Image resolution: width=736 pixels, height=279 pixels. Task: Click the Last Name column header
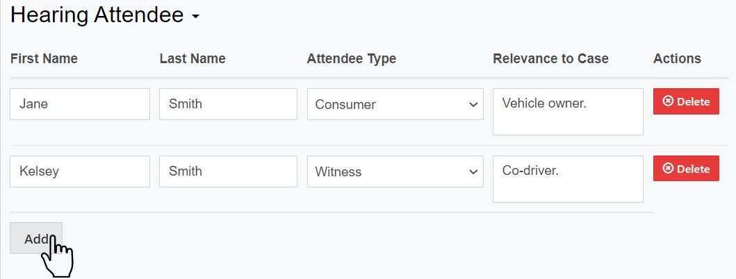[x=193, y=59]
